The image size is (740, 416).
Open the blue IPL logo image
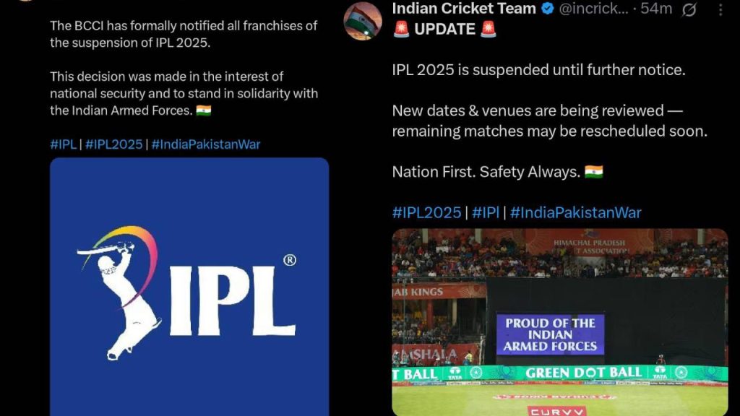189,287
